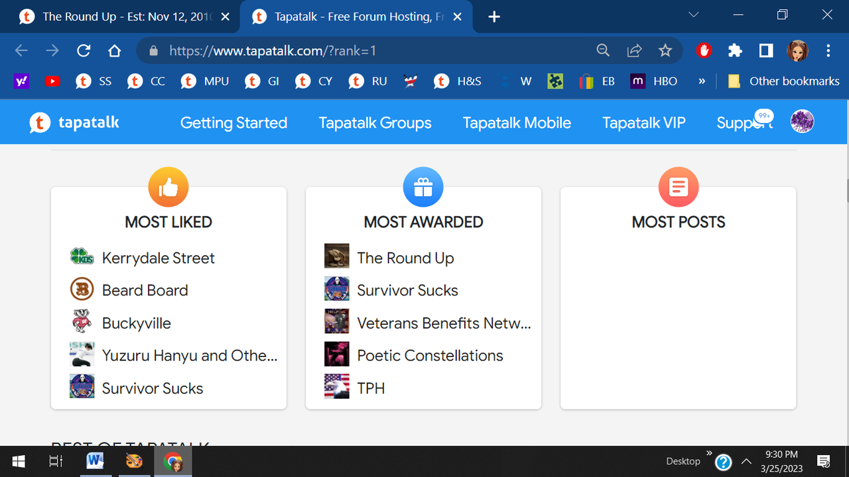Open the Getting Started menu
The height and width of the screenshot is (477, 849).
[233, 123]
